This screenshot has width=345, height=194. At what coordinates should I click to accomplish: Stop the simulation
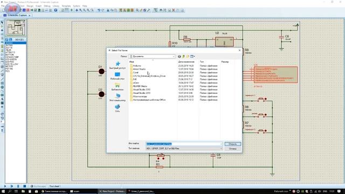(x=25, y=186)
